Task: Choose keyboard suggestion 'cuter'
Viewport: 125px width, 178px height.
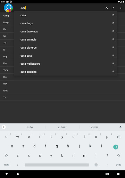Action: (95, 127)
